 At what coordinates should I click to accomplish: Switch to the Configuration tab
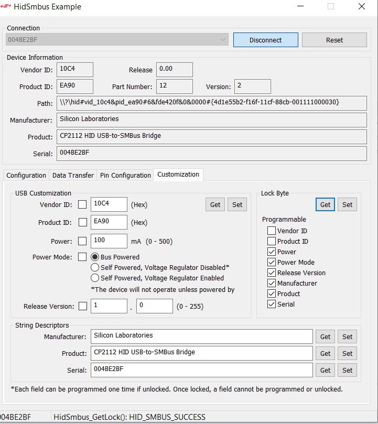pyautogui.click(x=26, y=175)
